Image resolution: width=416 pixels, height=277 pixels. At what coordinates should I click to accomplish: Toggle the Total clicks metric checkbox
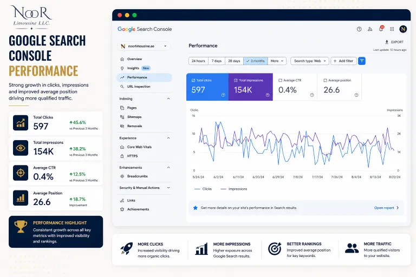193,80
